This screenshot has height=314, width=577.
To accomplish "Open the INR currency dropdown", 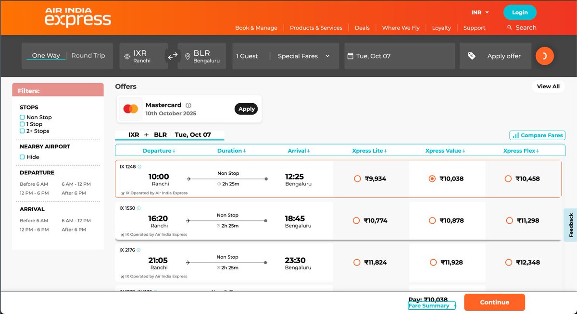I will [480, 12].
